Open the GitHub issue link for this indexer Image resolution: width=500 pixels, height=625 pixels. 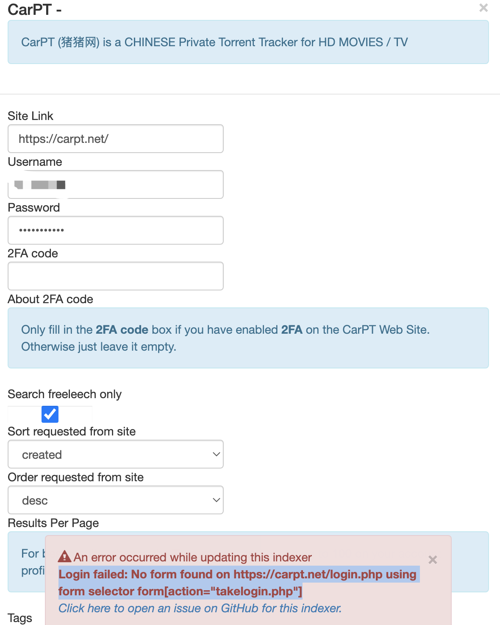(x=200, y=608)
